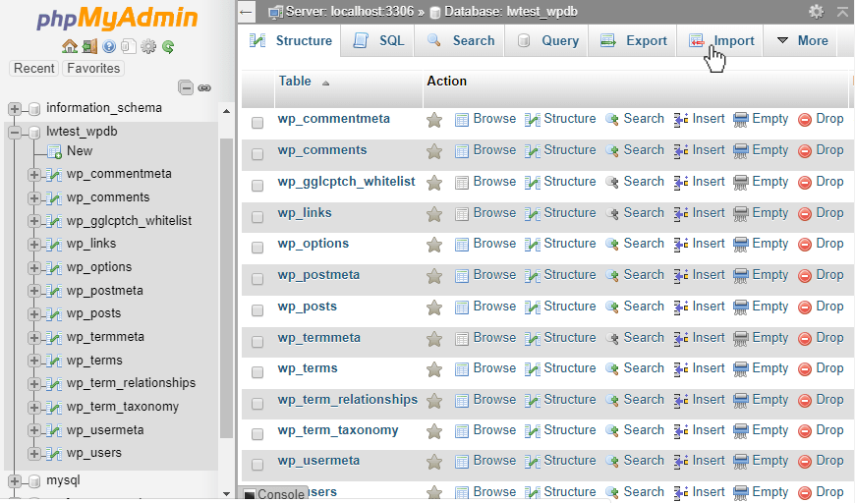Click the back arrow navigation toggle
Viewport: 855px width, 503px height.
247,12
